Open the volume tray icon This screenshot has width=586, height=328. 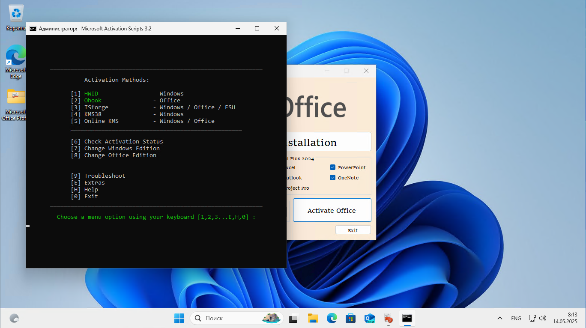(543, 318)
